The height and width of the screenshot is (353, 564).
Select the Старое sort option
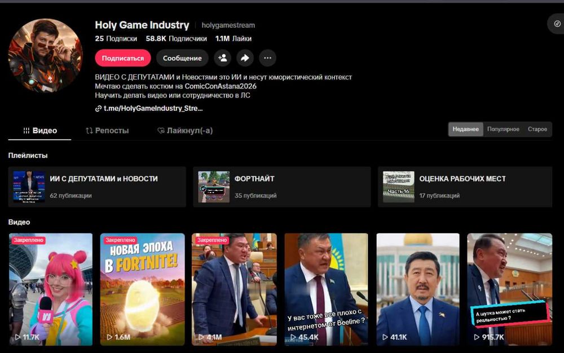point(537,129)
